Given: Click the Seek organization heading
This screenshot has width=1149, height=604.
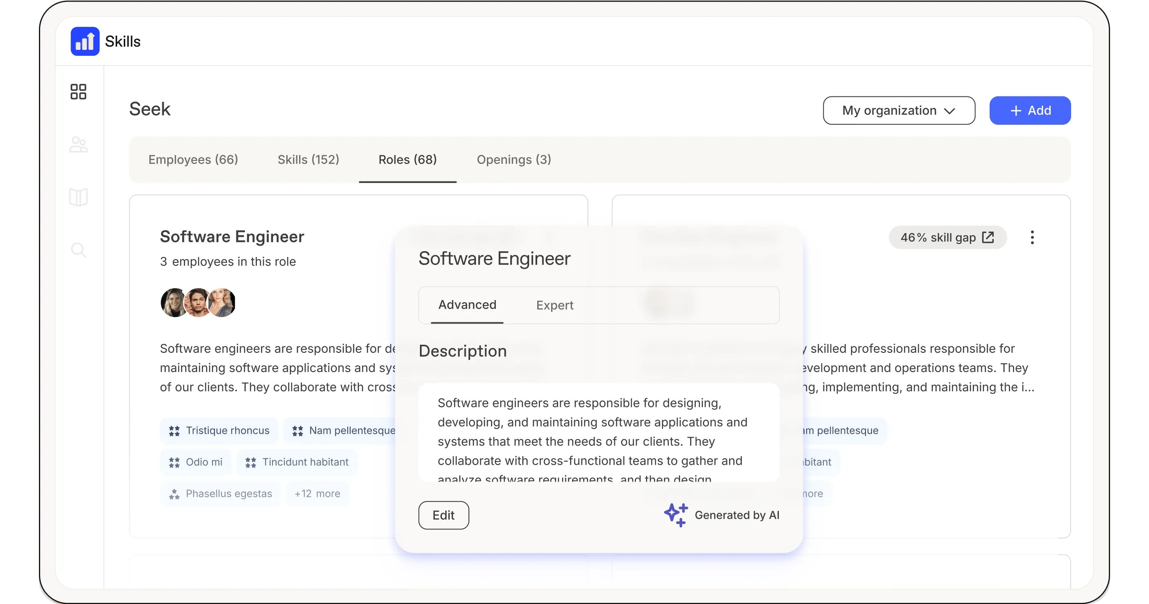Looking at the screenshot, I should point(149,109).
